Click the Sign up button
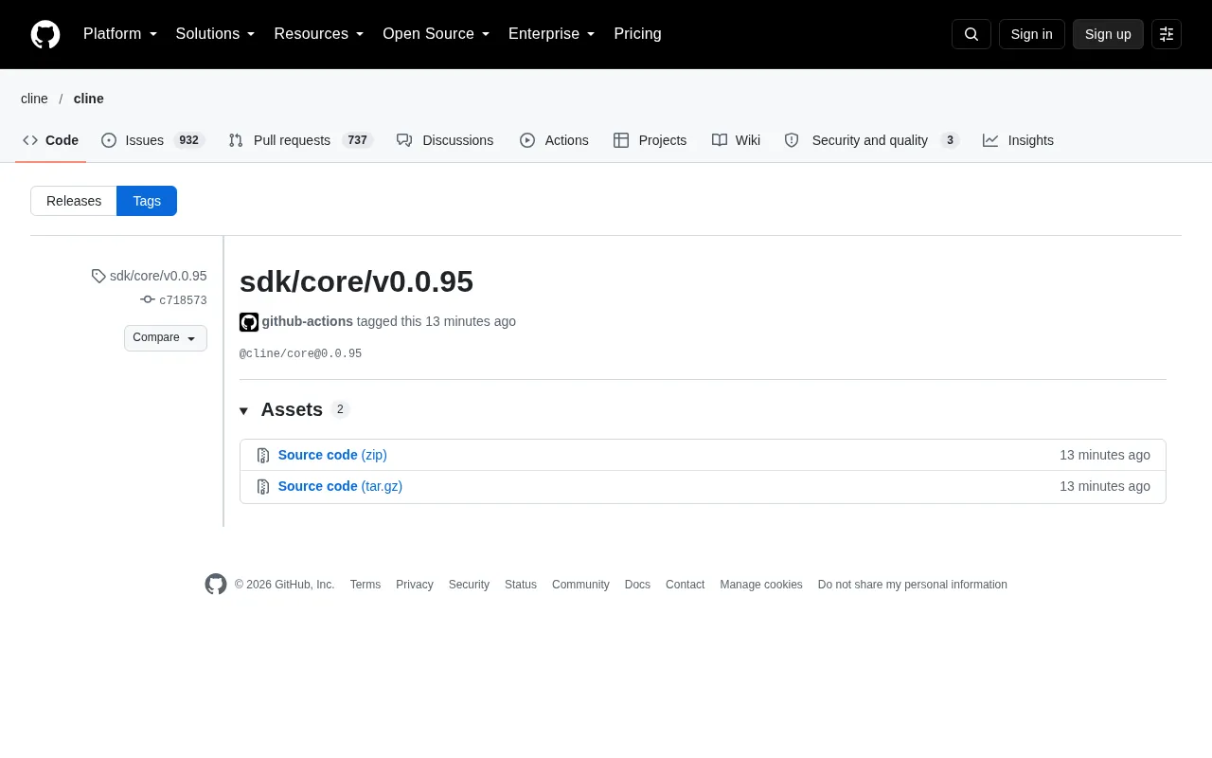 (x=1108, y=34)
